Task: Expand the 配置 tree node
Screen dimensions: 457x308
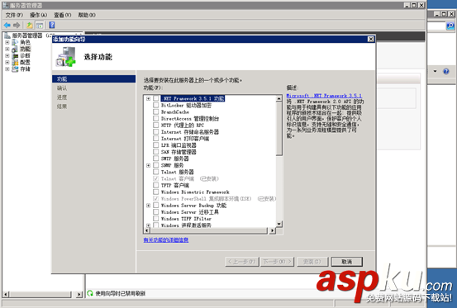Action: coord(7,62)
